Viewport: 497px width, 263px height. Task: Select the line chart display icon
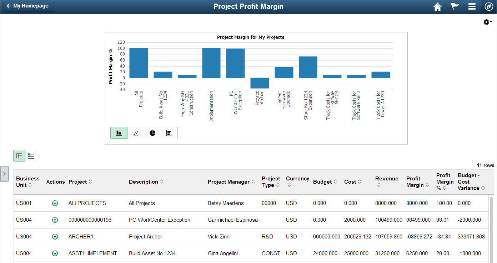pos(136,133)
